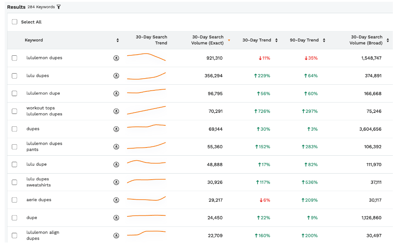Click the Keyword column header
This screenshot has height=245, width=405.
point(34,40)
